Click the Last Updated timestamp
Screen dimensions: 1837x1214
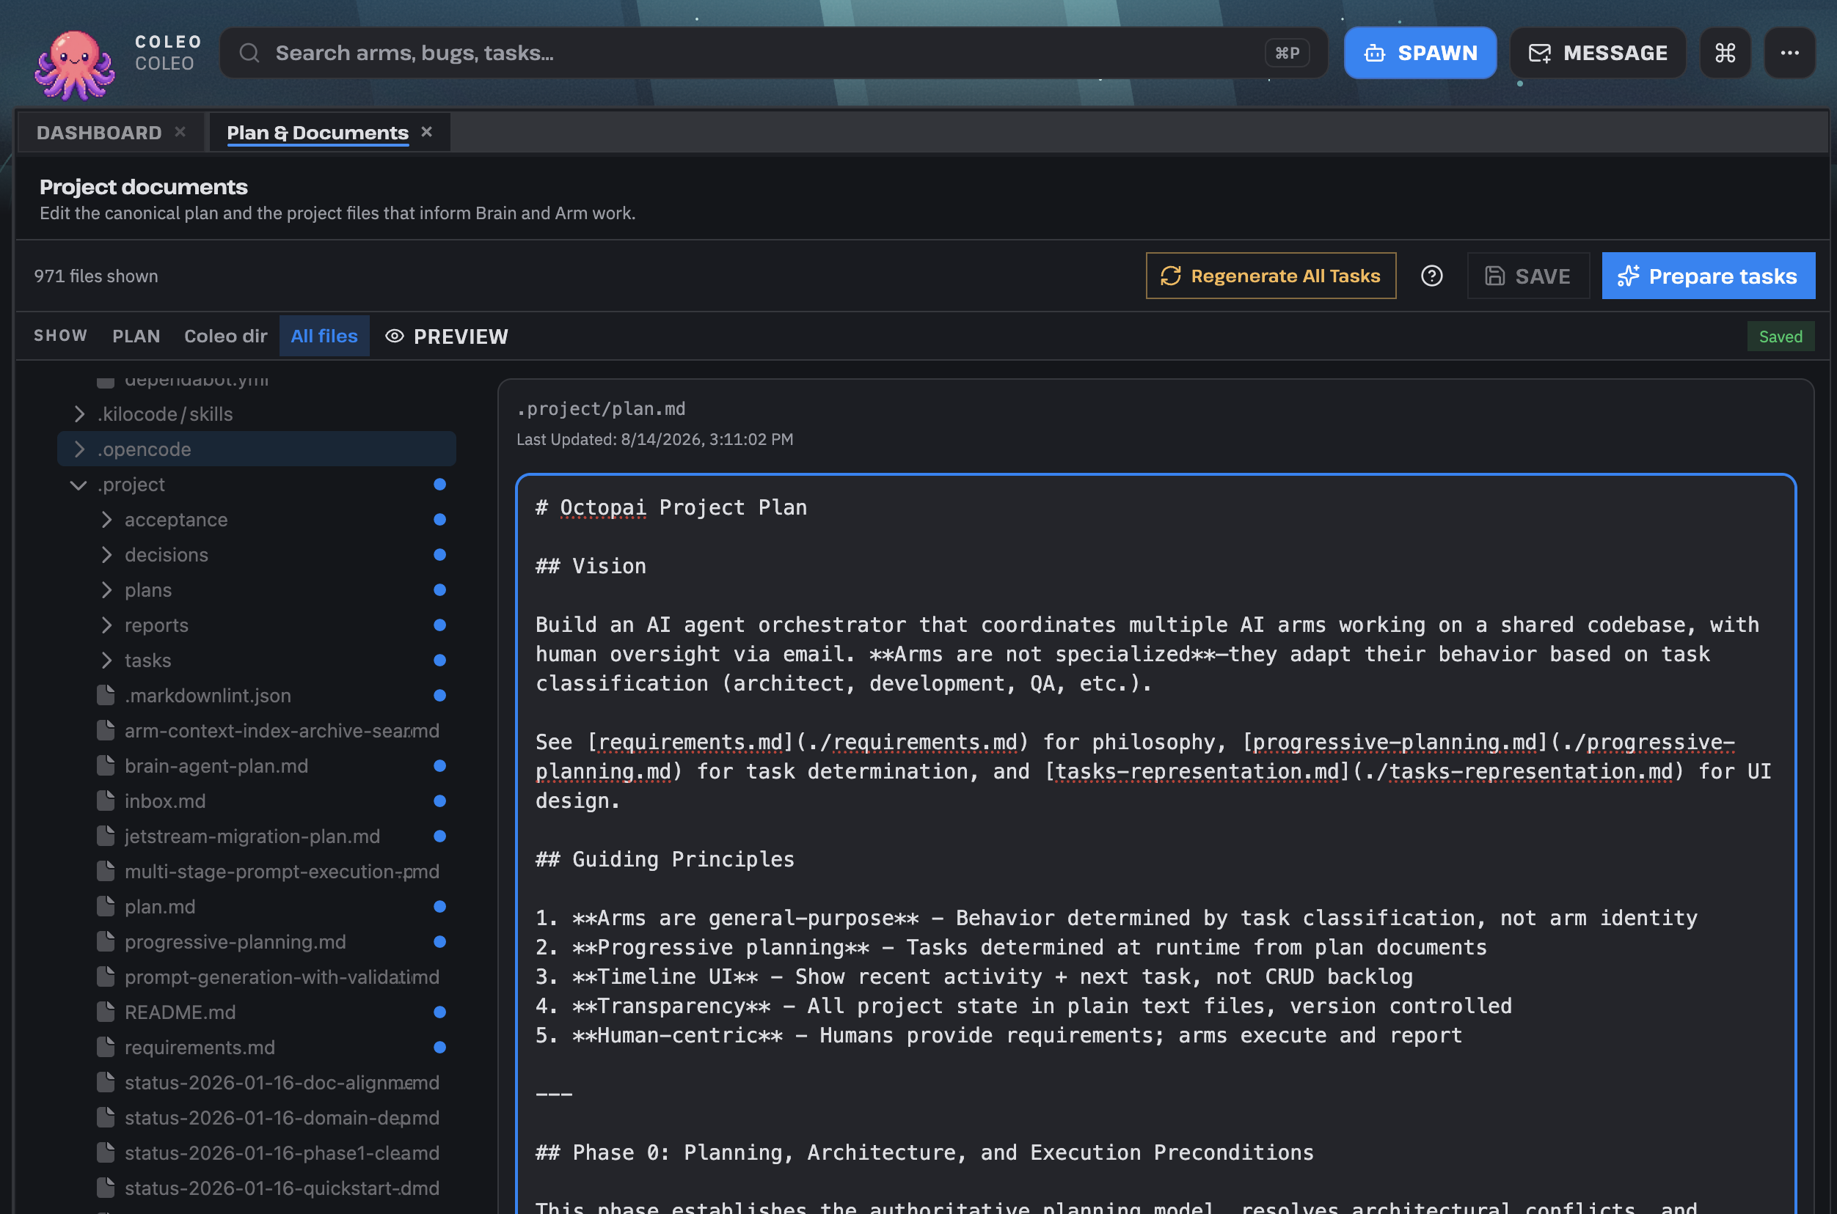[x=654, y=439]
